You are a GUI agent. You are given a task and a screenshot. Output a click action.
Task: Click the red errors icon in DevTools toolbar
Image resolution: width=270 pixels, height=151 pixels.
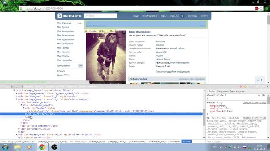[x=240, y=86]
